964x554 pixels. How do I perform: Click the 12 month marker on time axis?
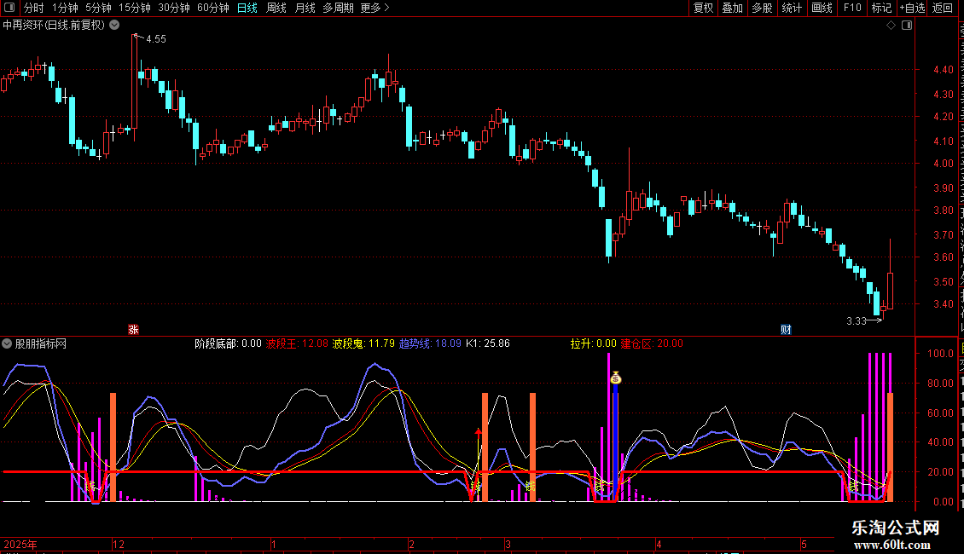click(119, 545)
